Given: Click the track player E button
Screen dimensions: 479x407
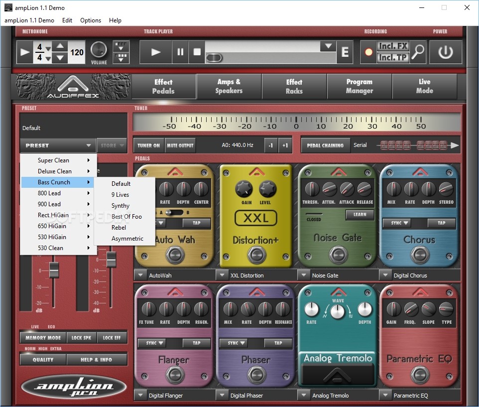Looking at the screenshot, I should (345, 52).
